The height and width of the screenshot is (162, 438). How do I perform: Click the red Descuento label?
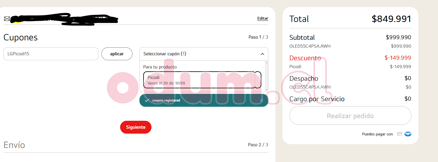coord(305,58)
